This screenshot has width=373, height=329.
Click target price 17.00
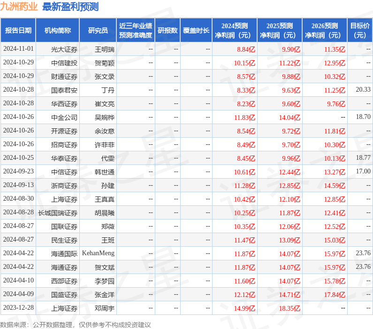[x=363, y=171]
